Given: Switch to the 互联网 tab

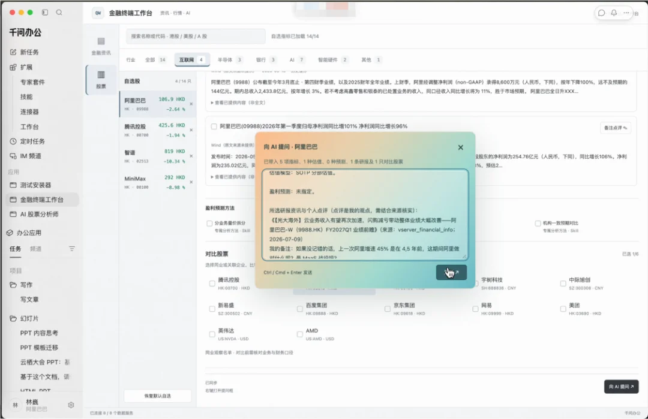Looking at the screenshot, I should [192, 60].
